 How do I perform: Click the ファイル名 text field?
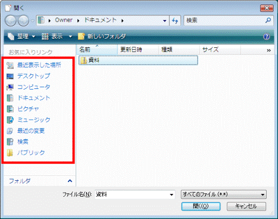pyautogui.click(x=132, y=194)
